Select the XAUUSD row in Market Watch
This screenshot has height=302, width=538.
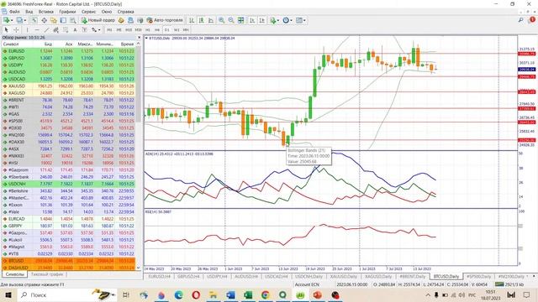(68, 86)
